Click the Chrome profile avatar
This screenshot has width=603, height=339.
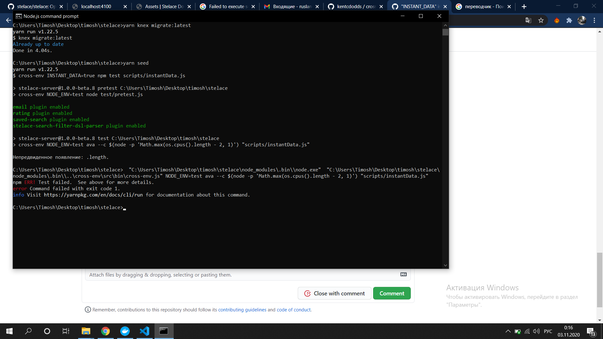(583, 20)
